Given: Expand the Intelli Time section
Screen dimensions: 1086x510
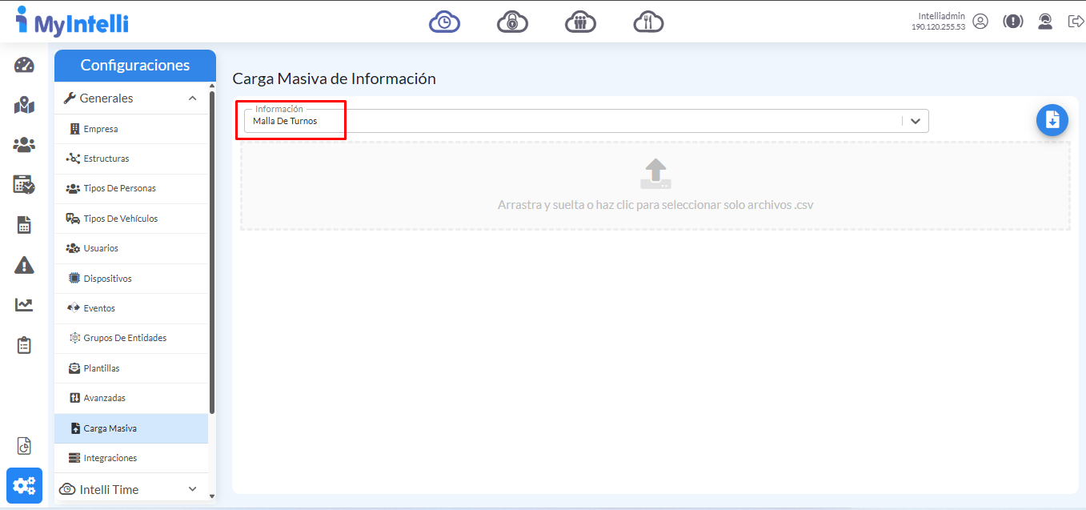Looking at the screenshot, I should pos(192,489).
